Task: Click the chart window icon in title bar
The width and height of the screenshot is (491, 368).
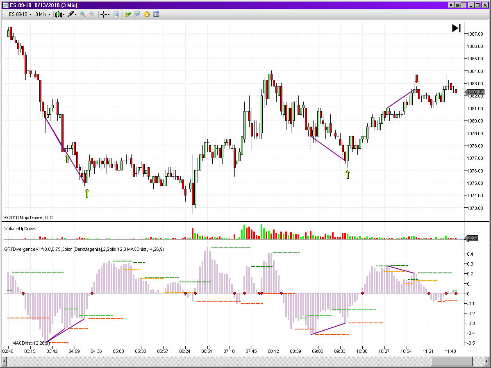Action: click(5, 5)
